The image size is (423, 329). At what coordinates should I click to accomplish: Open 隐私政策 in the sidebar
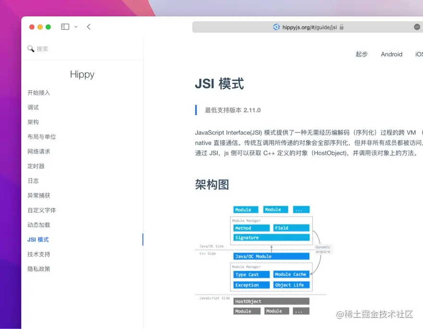pos(39,269)
